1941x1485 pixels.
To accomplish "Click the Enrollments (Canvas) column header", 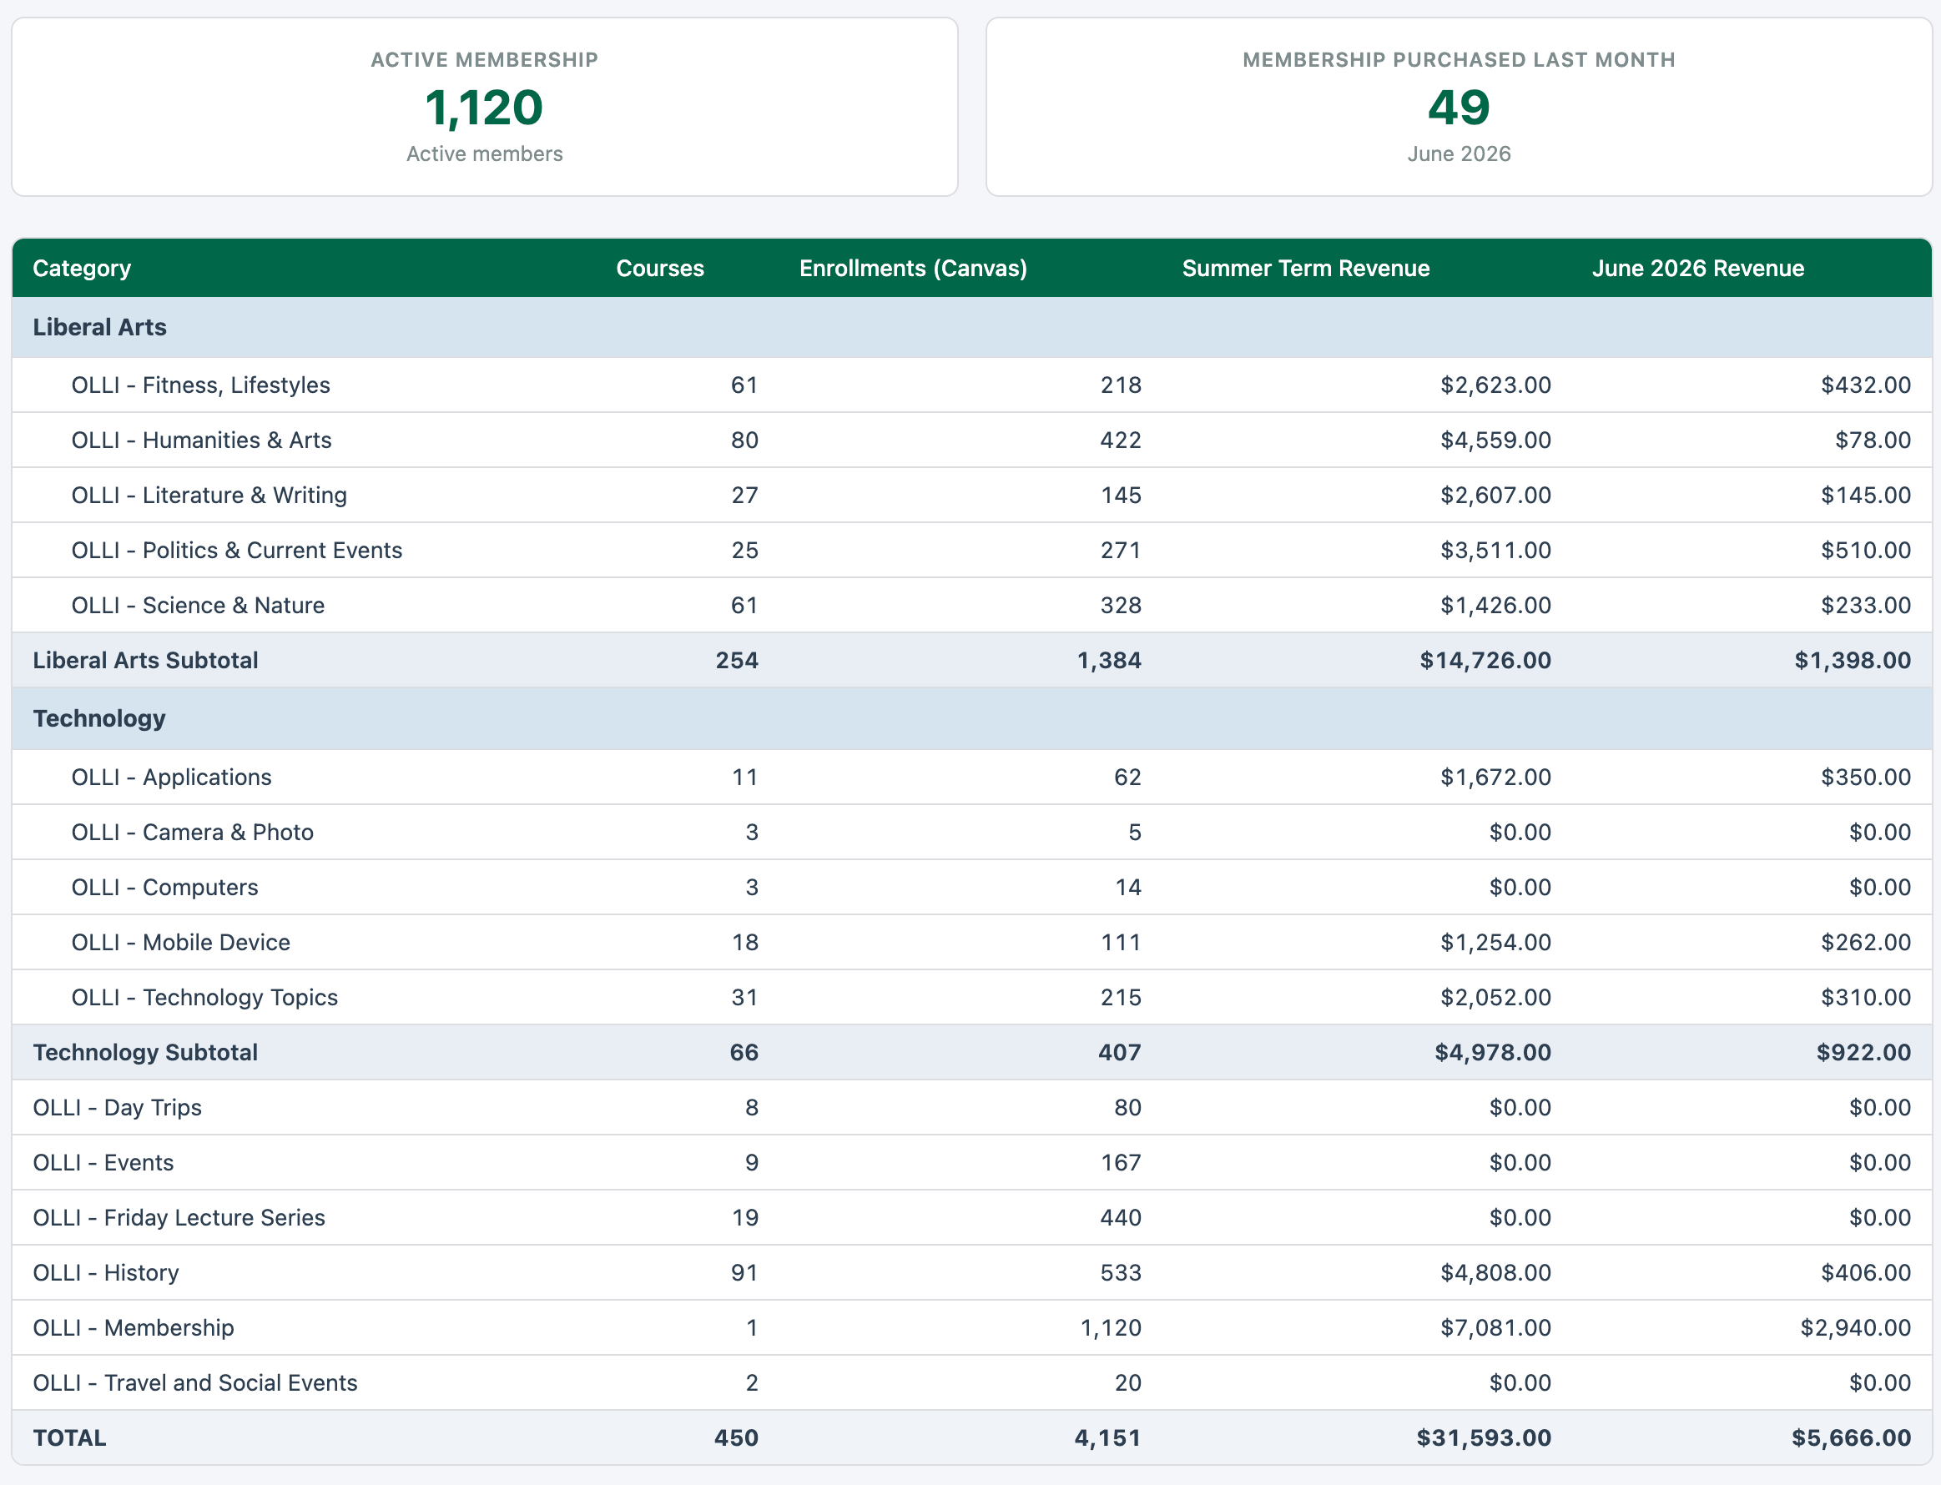I will (913, 268).
